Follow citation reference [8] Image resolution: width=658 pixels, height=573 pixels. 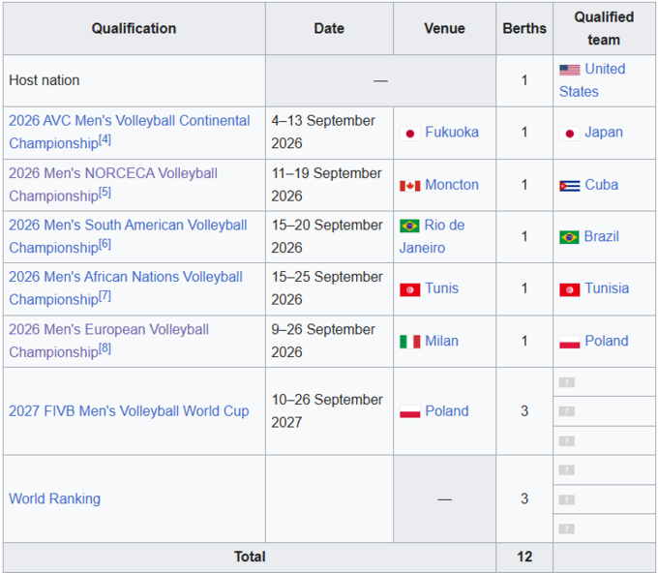(x=105, y=348)
